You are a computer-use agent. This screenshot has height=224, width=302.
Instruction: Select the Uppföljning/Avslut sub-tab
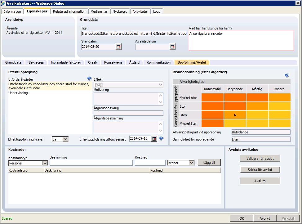[192, 62]
